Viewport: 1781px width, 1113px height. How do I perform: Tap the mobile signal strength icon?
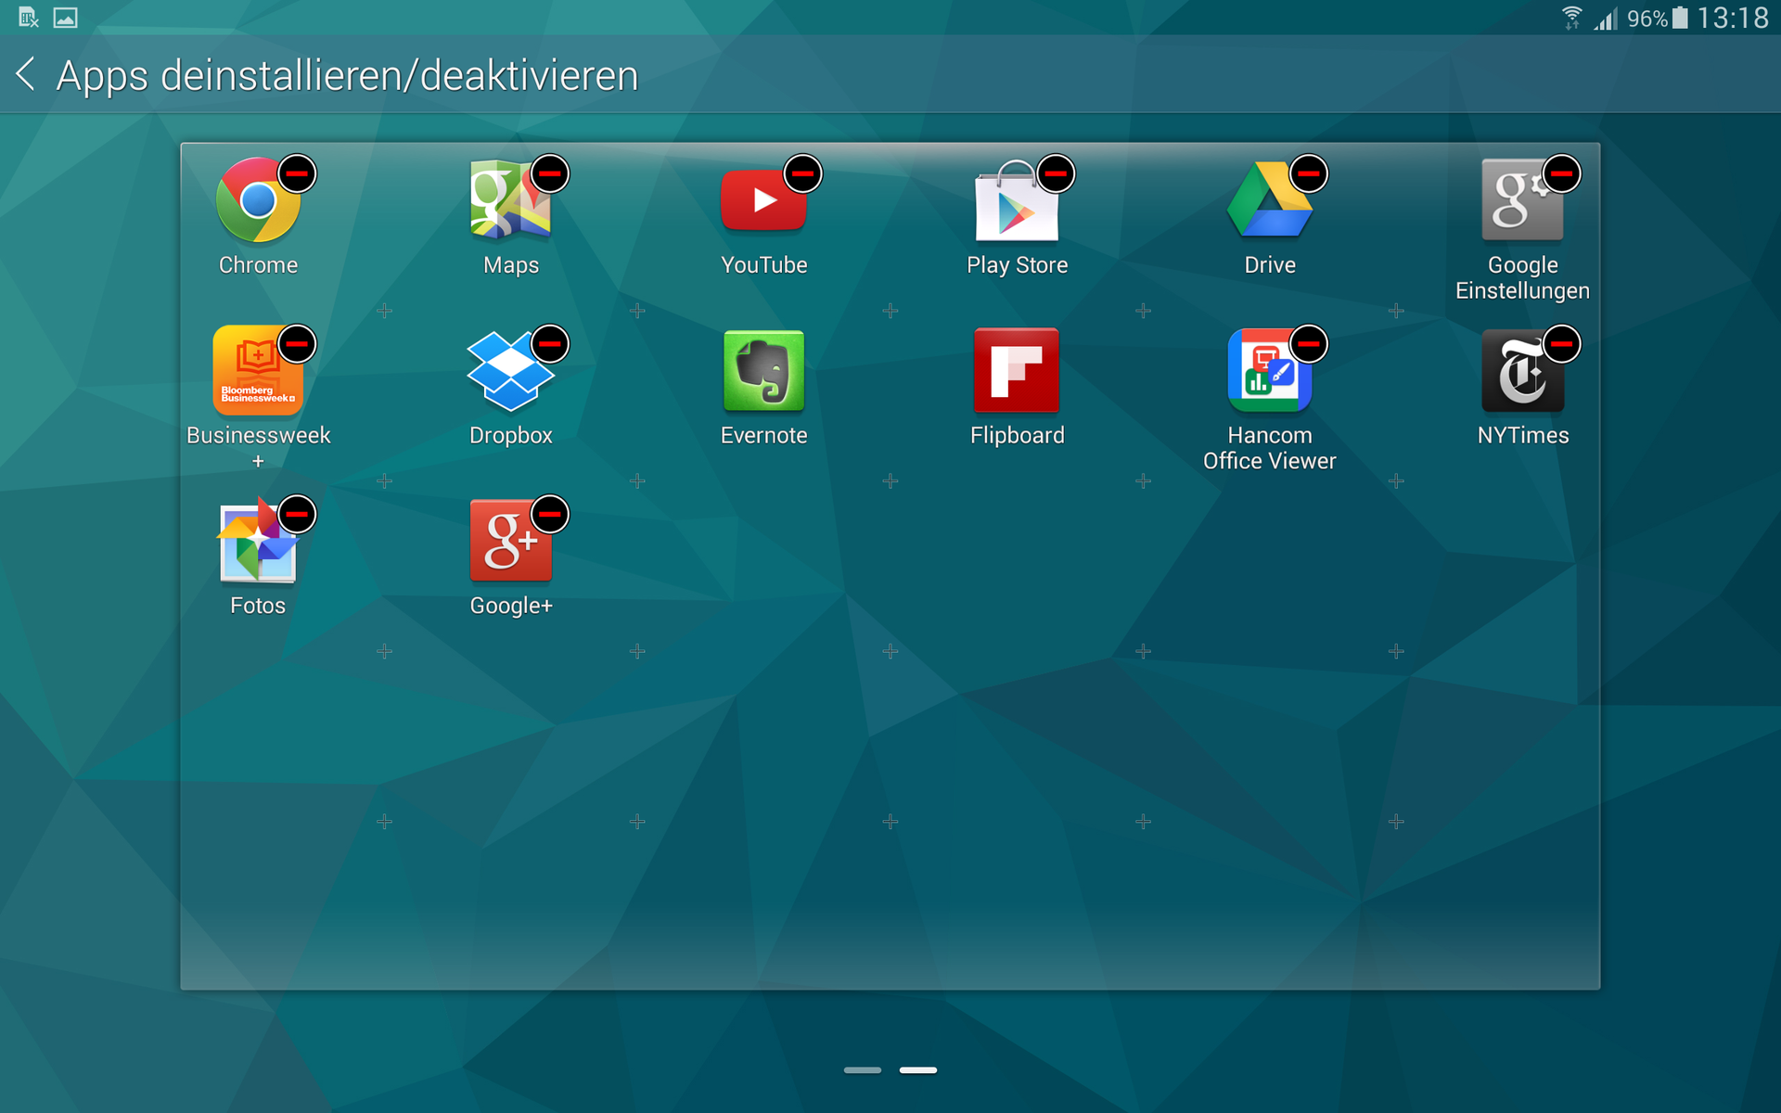click(1606, 18)
